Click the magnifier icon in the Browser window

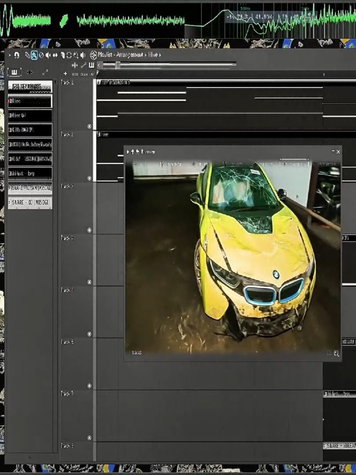336,353
